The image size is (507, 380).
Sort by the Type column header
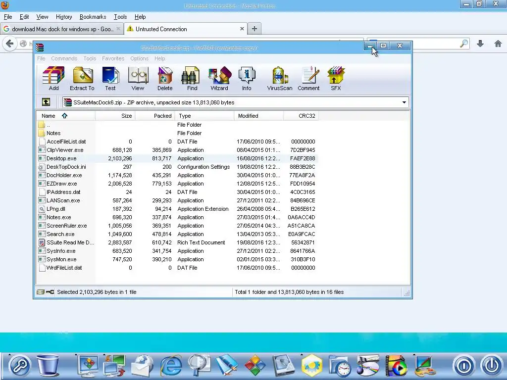(204, 116)
